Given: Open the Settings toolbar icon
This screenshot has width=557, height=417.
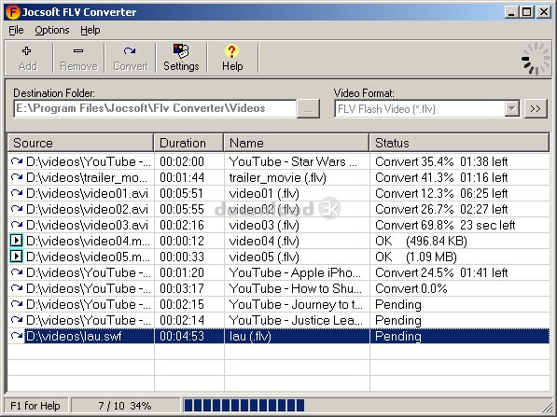Looking at the screenshot, I should (181, 58).
